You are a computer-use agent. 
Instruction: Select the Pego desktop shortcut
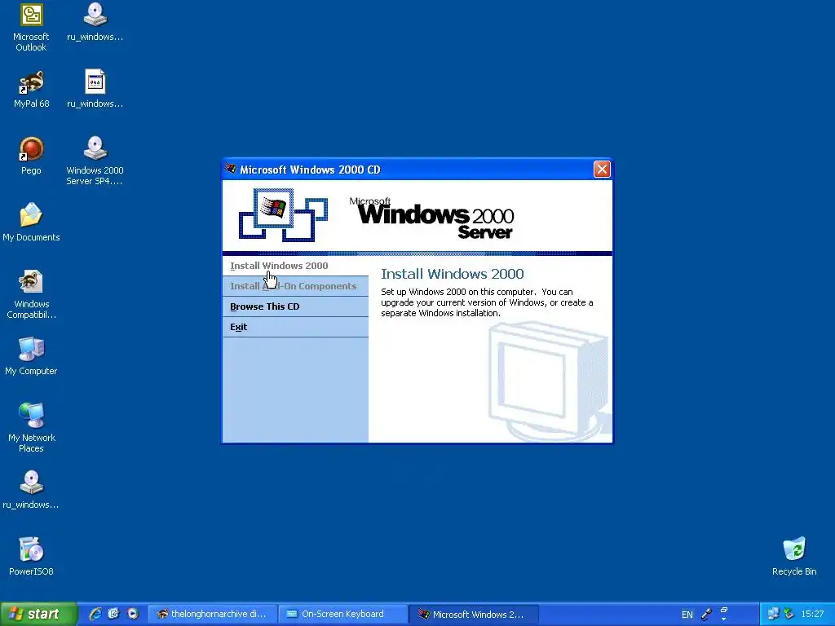tap(31, 156)
